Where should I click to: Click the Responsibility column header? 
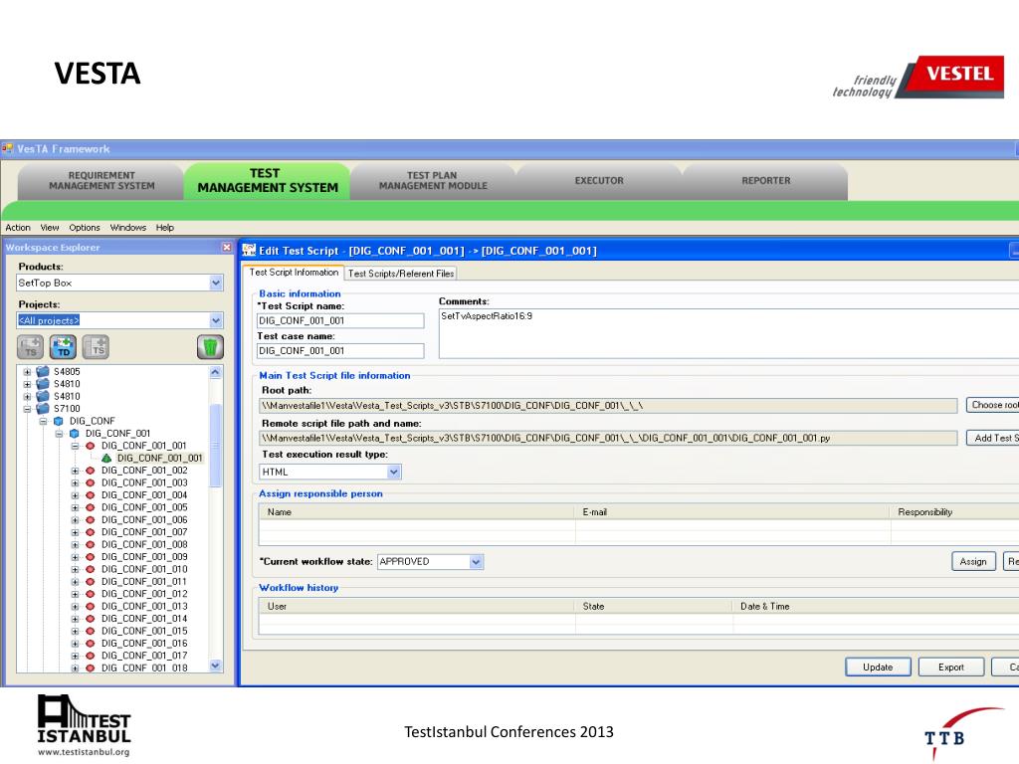pyautogui.click(x=954, y=512)
